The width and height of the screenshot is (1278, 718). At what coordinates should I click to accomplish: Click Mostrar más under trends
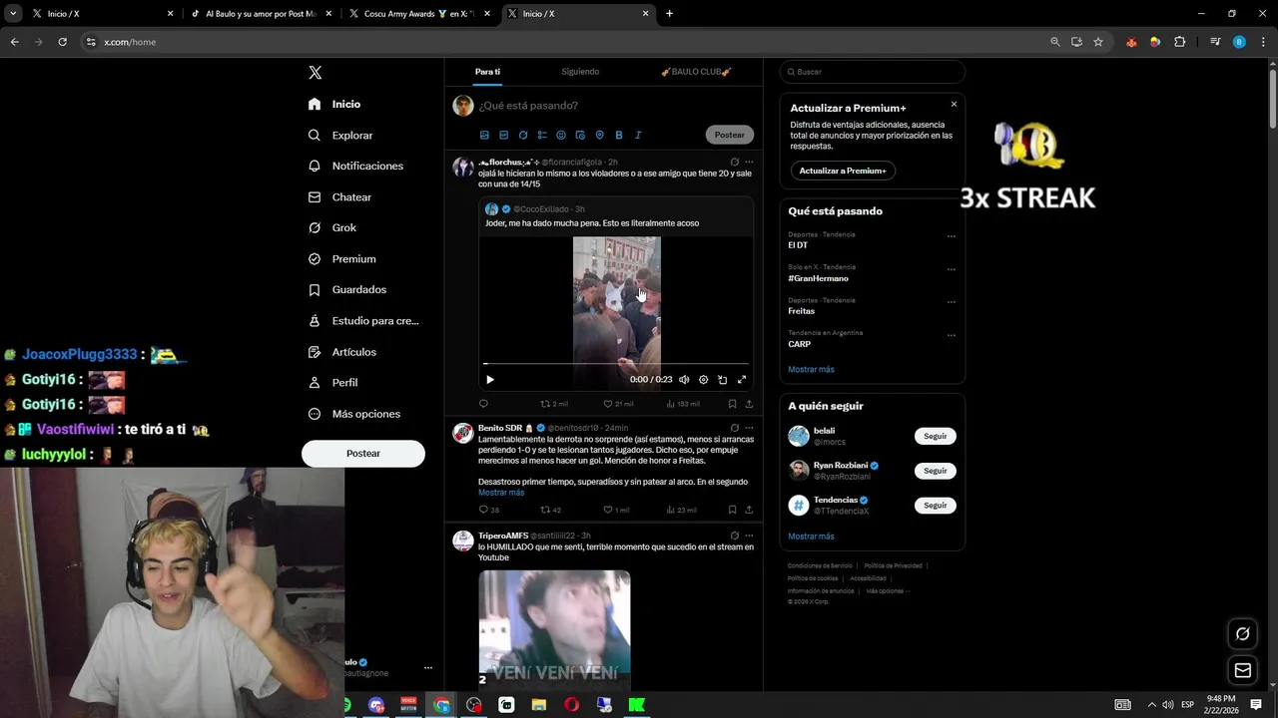pyautogui.click(x=811, y=369)
